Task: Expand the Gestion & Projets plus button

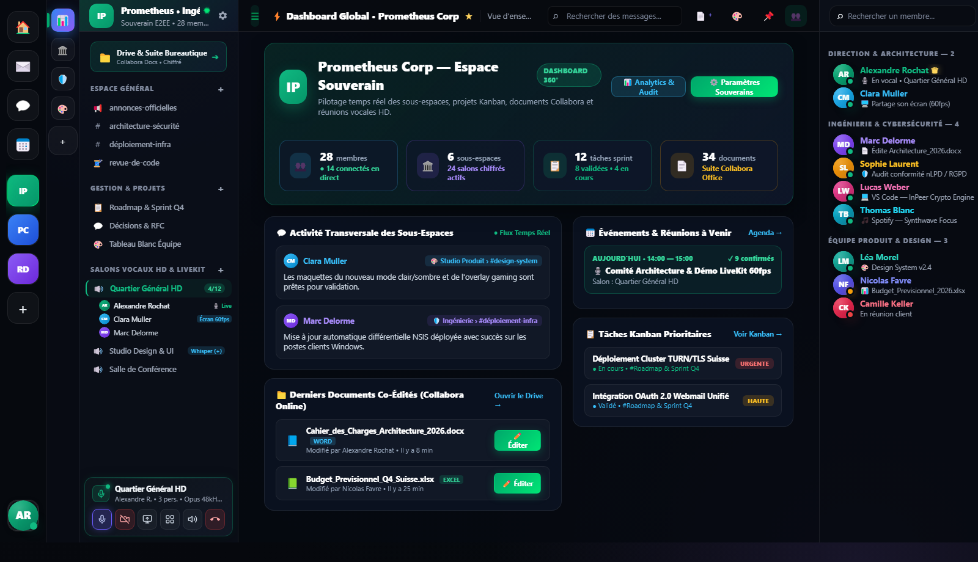Action: tap(221, 189)
